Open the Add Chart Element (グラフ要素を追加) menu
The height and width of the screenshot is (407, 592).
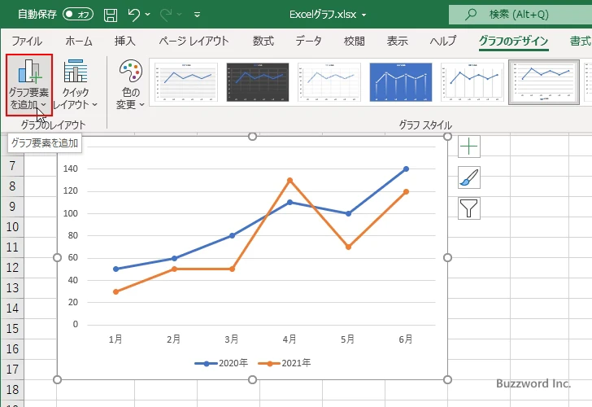29,85
